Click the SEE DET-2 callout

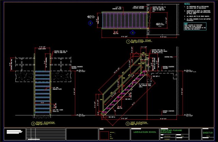tap(112, 117)
